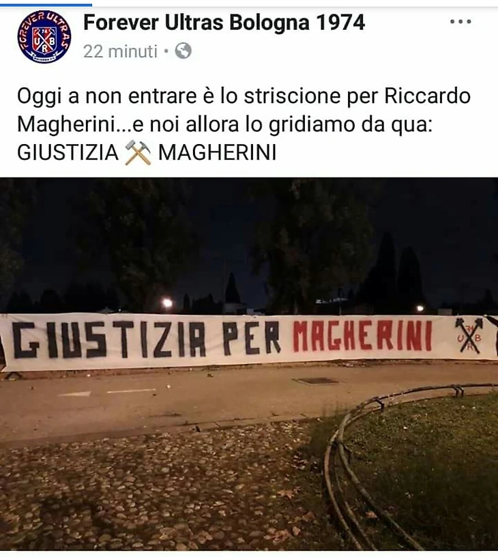Viewport: 498px width, 557px height.
Task: Click the 22 minuti post timestamp
Action: 120,51
